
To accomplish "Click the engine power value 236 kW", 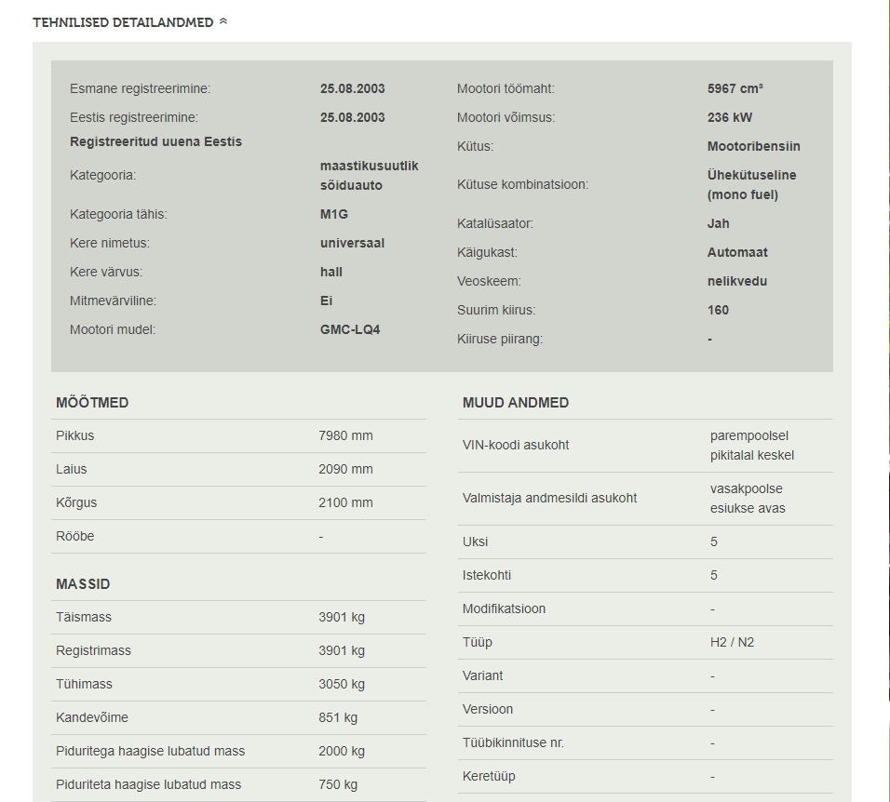I will click(x=730, y=117).
